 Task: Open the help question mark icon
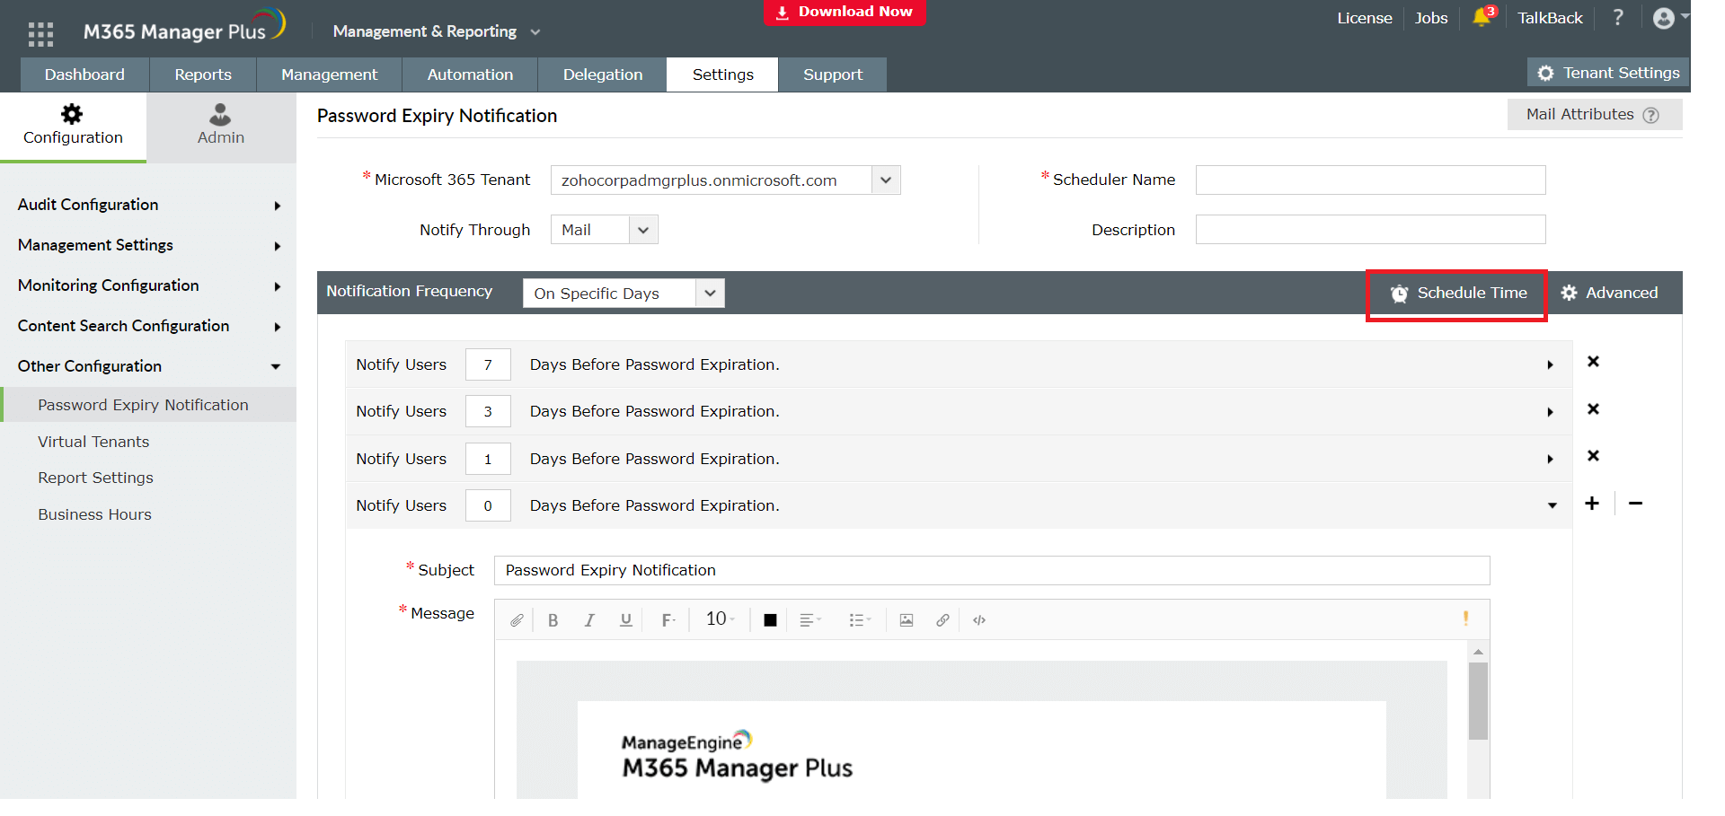pyautogui.click(x=1618, y=17)
